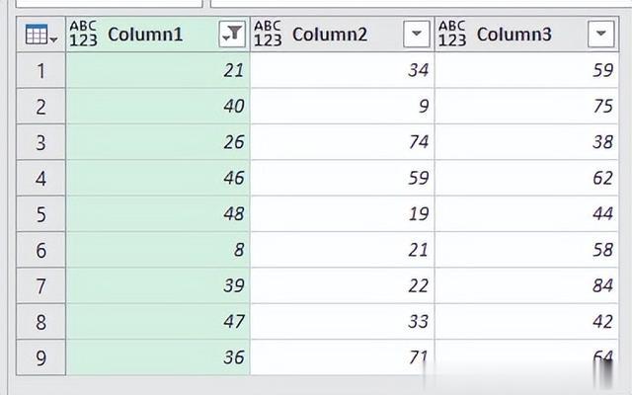632x395 pixels.
Task: Click the Column2 cell containing 9
Action: pyautogui.click(x=343, y=106)
